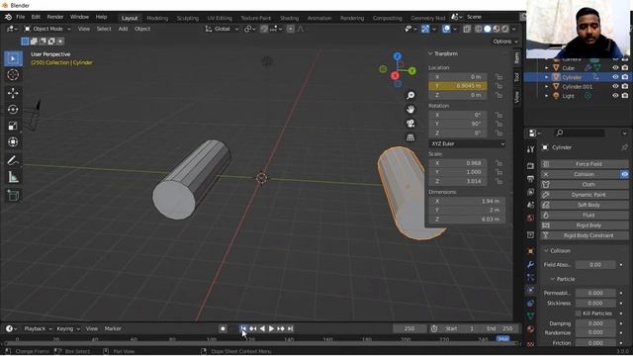The height and width of the screenshot is (356, 633).
Task: Toggle Kill Particles checkbox
Action: (x=579, y=313)
